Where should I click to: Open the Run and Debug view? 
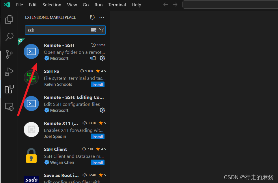(x=9, y=72)
